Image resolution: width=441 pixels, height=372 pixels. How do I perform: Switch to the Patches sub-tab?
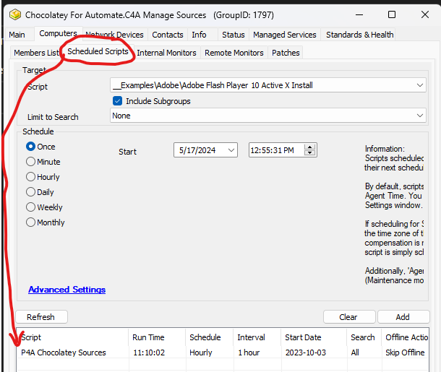point(286,53)
